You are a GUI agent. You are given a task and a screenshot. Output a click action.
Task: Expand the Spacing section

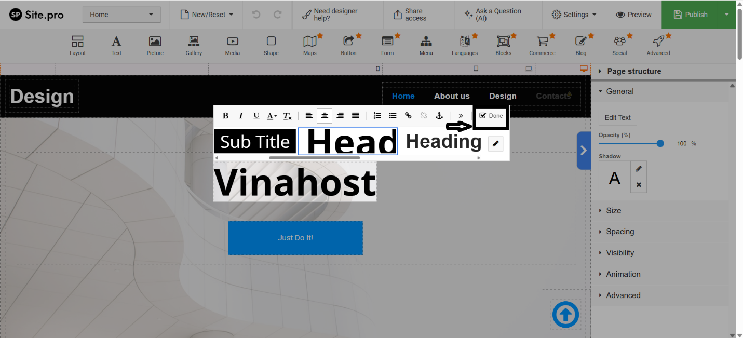click(620, 232)
